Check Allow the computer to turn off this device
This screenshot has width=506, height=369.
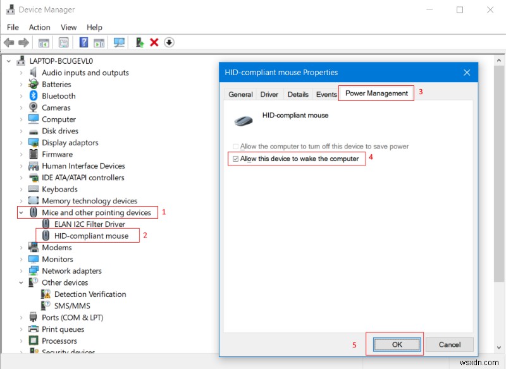pyautogui.click(x=236, y=145)
